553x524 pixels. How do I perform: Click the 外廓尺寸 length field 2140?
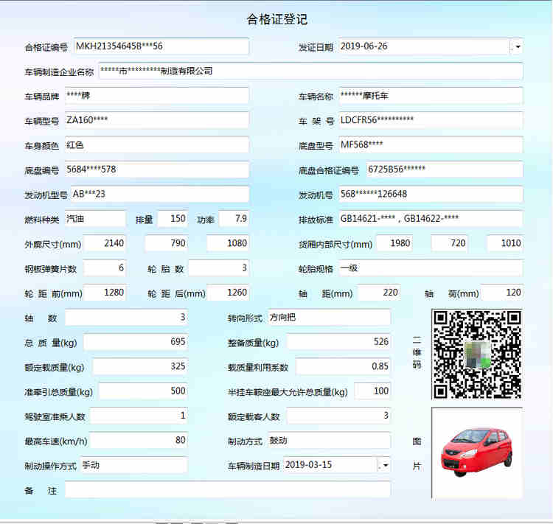pyautogui.click(x=104, y=244)
